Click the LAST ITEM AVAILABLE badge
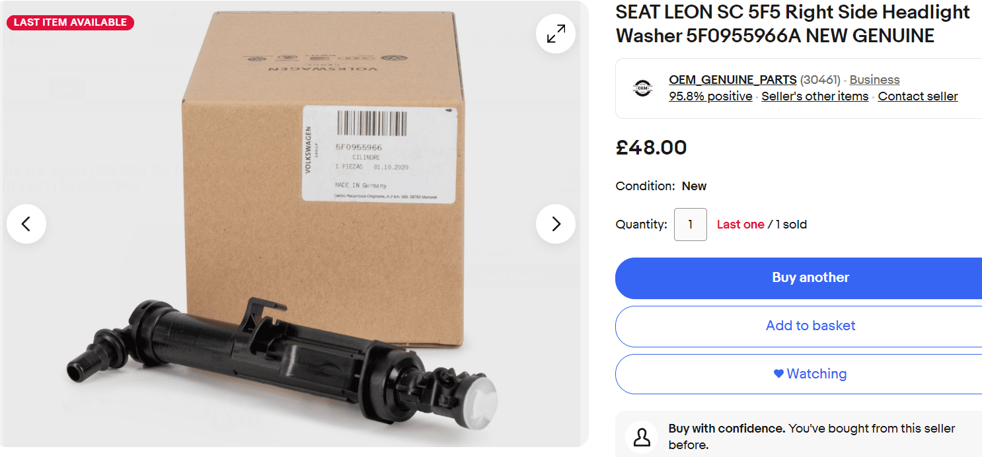982x457 pixels. click(x=70, y=22)
